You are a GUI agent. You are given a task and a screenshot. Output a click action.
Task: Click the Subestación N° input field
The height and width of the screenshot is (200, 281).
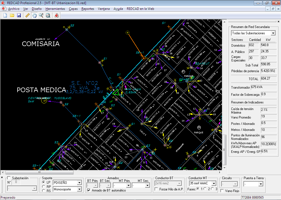pos(16,182)
